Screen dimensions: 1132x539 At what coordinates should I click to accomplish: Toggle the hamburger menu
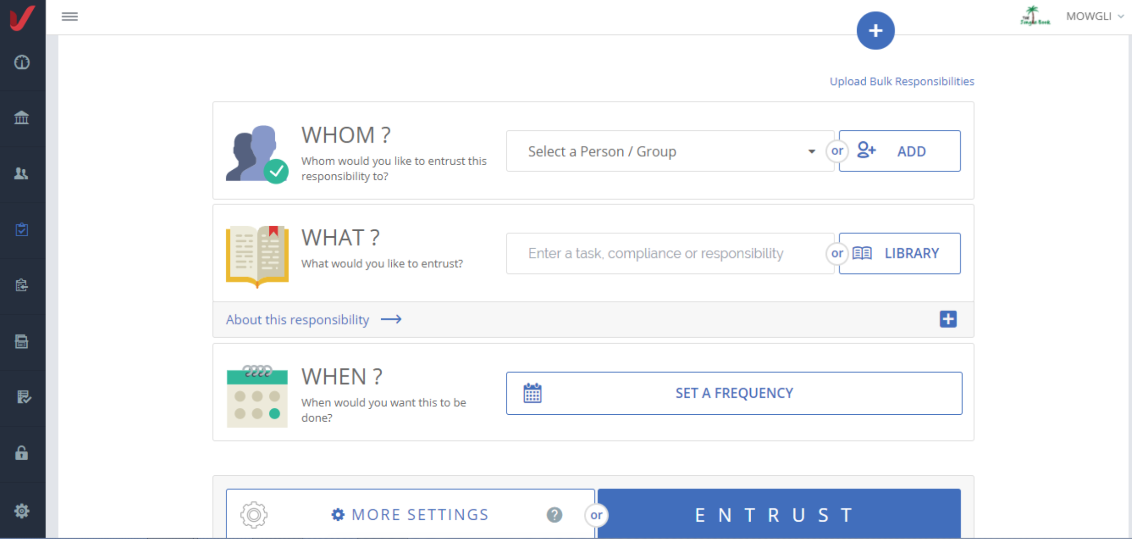[x=70, y=17]
